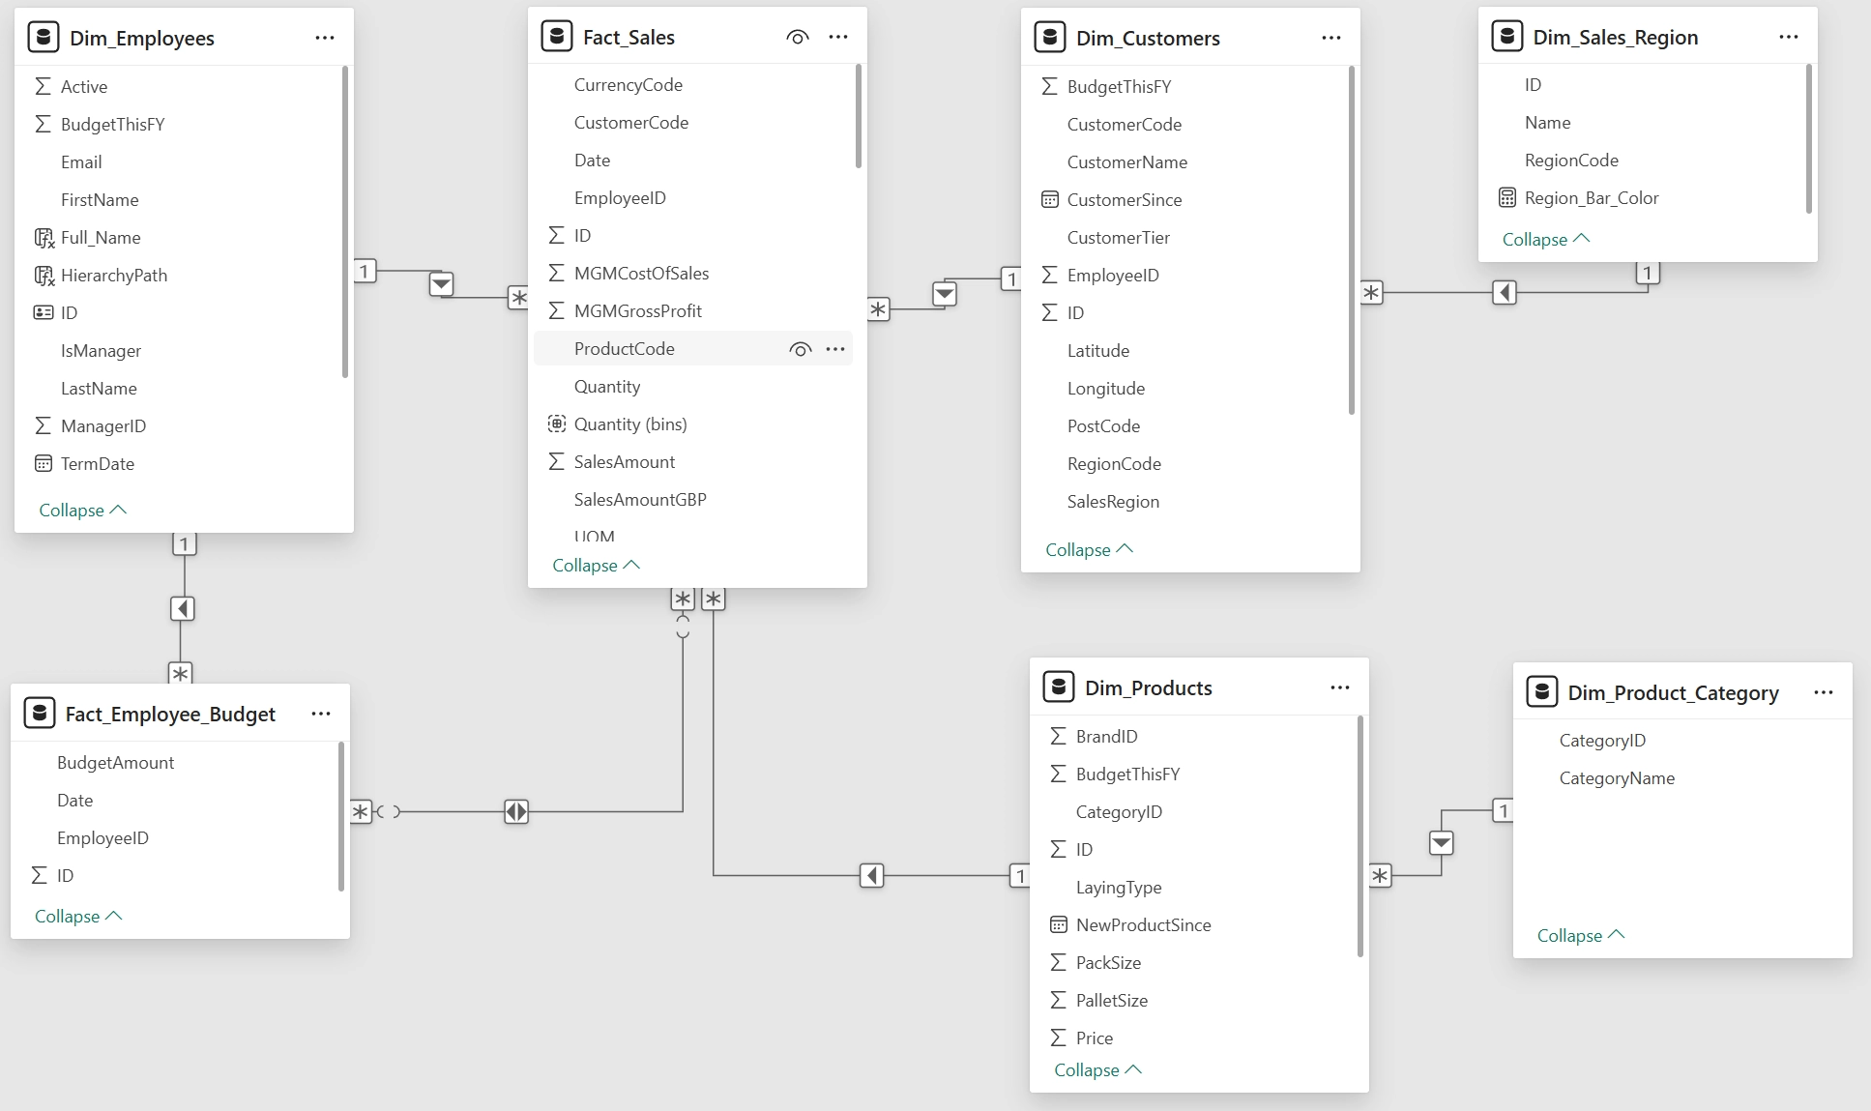Collapse the Dim_Employees table

[x=82, y=510]
